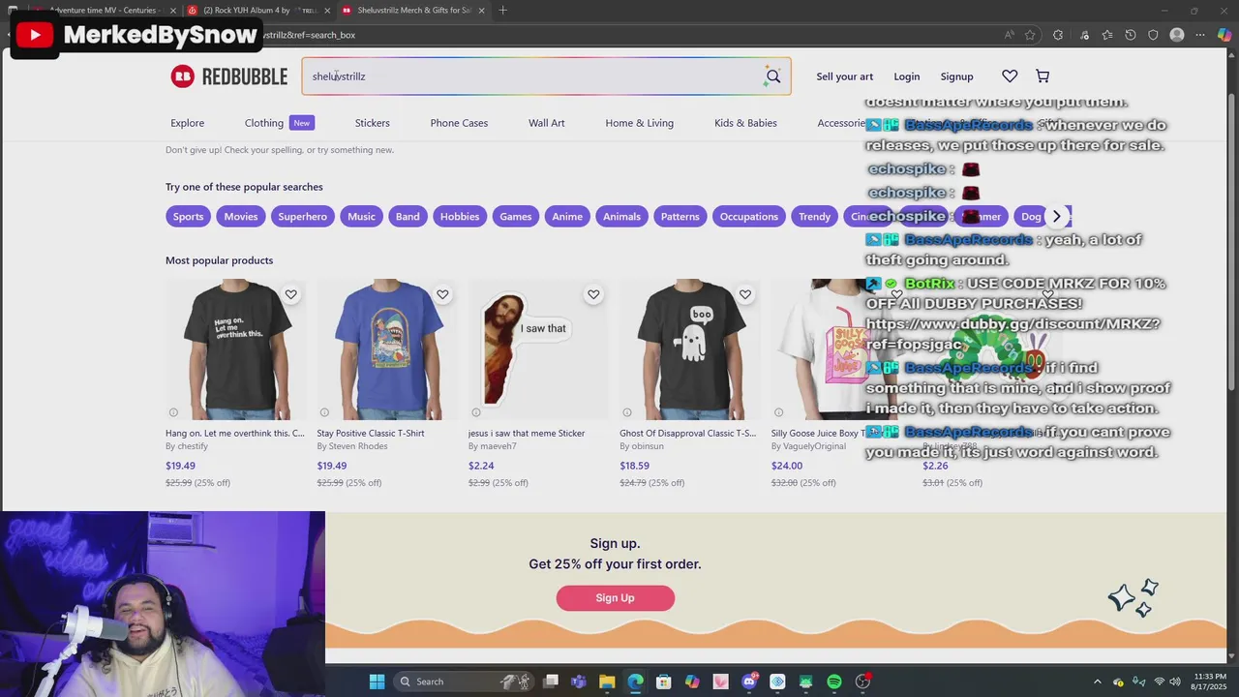The height and width of the screenshot is (697, 1239).
Task: Click the Login link
Action: click(x=907, y=76)
